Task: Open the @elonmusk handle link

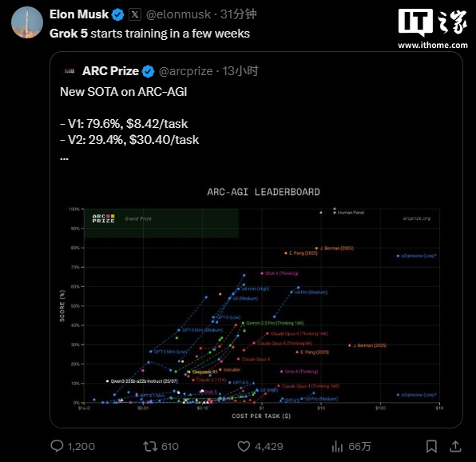Action: click(x=178, y=14)
